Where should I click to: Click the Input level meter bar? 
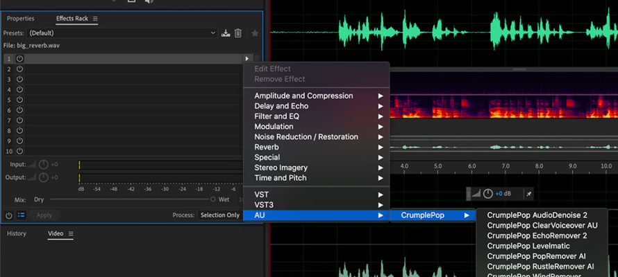click(160, 165)
